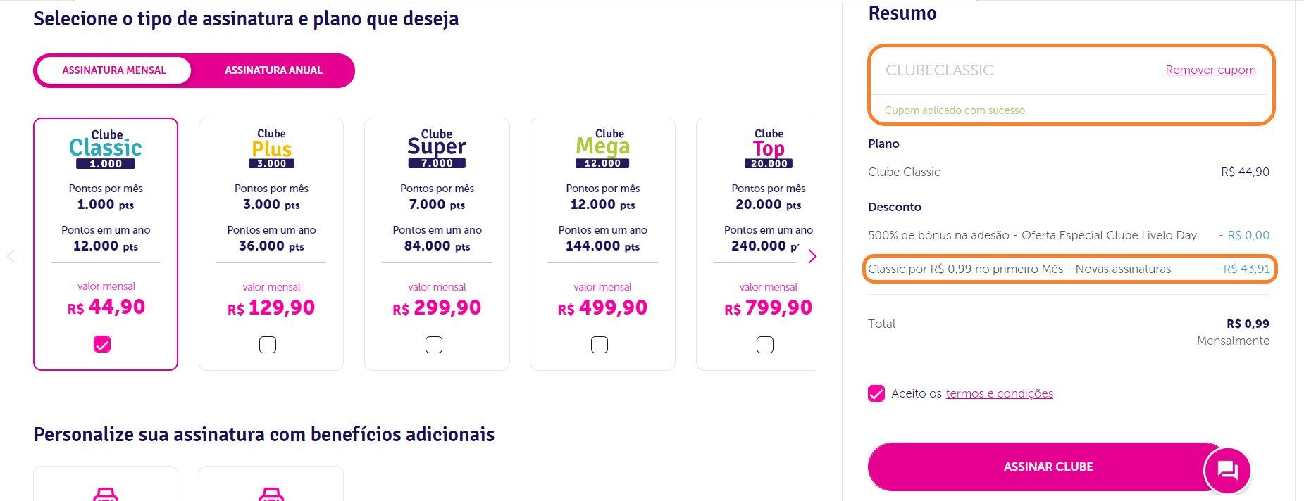Click the Clube Plus logo

tap(271, 148)
